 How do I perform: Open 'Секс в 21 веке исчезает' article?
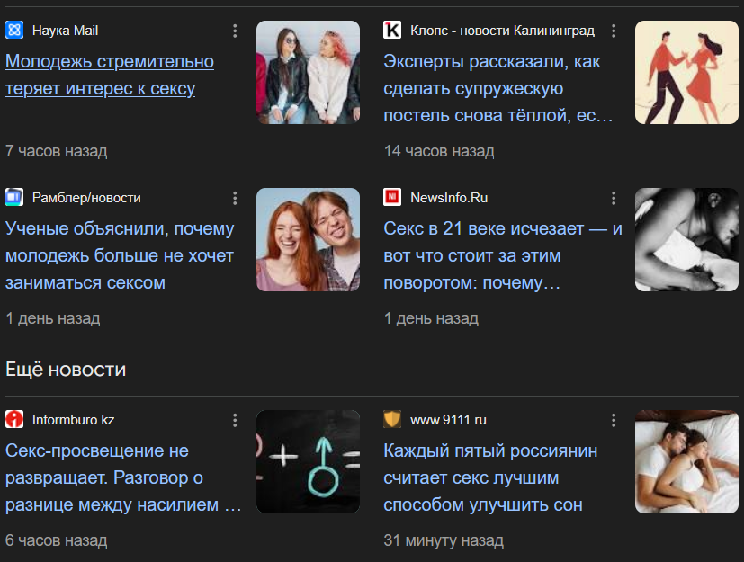[503, 255]
